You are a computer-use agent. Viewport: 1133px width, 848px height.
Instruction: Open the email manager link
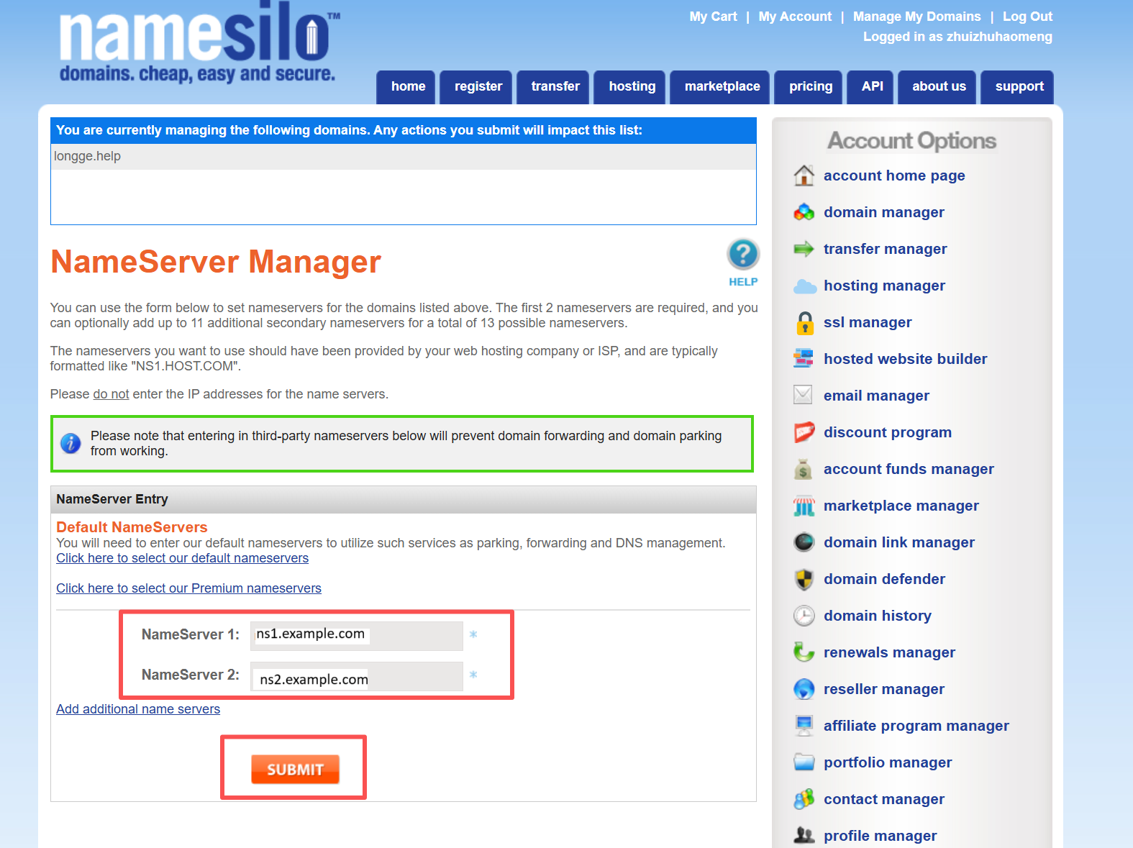[876, 396]
